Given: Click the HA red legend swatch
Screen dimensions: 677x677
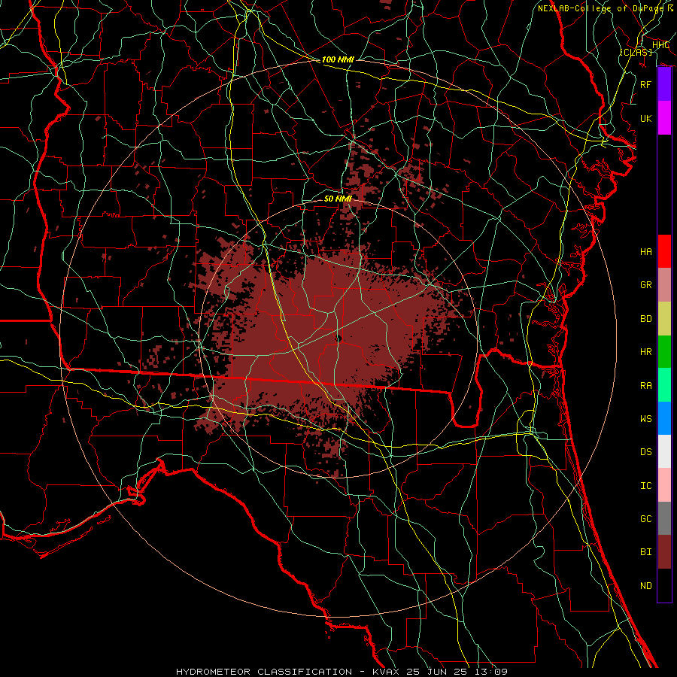Looking at the screenshot, I should (664, 251).
